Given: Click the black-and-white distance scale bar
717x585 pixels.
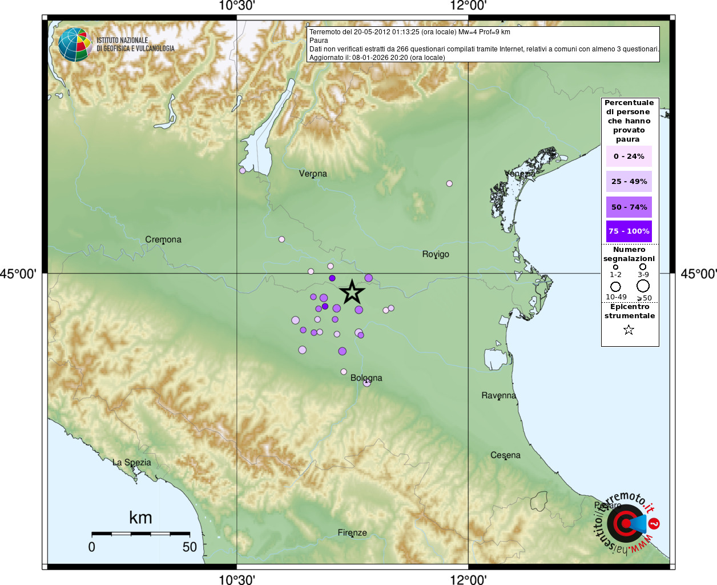Looking at the screenshot, I should pyautogui.click(x=140, y=534).
